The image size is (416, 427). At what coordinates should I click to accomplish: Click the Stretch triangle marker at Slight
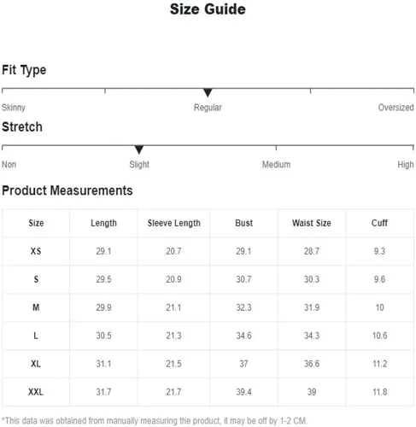pos(139,149)
